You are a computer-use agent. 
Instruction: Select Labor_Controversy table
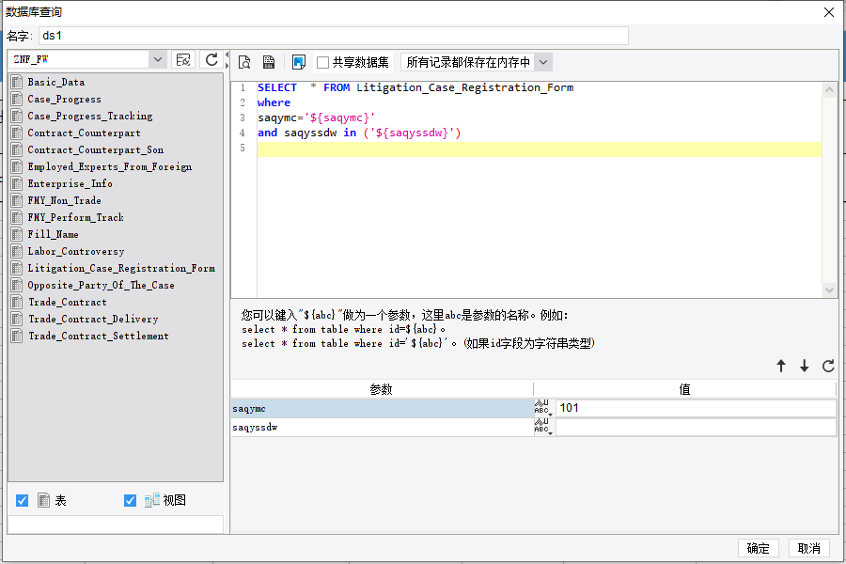pyautogui.click(x=76, y=251)
